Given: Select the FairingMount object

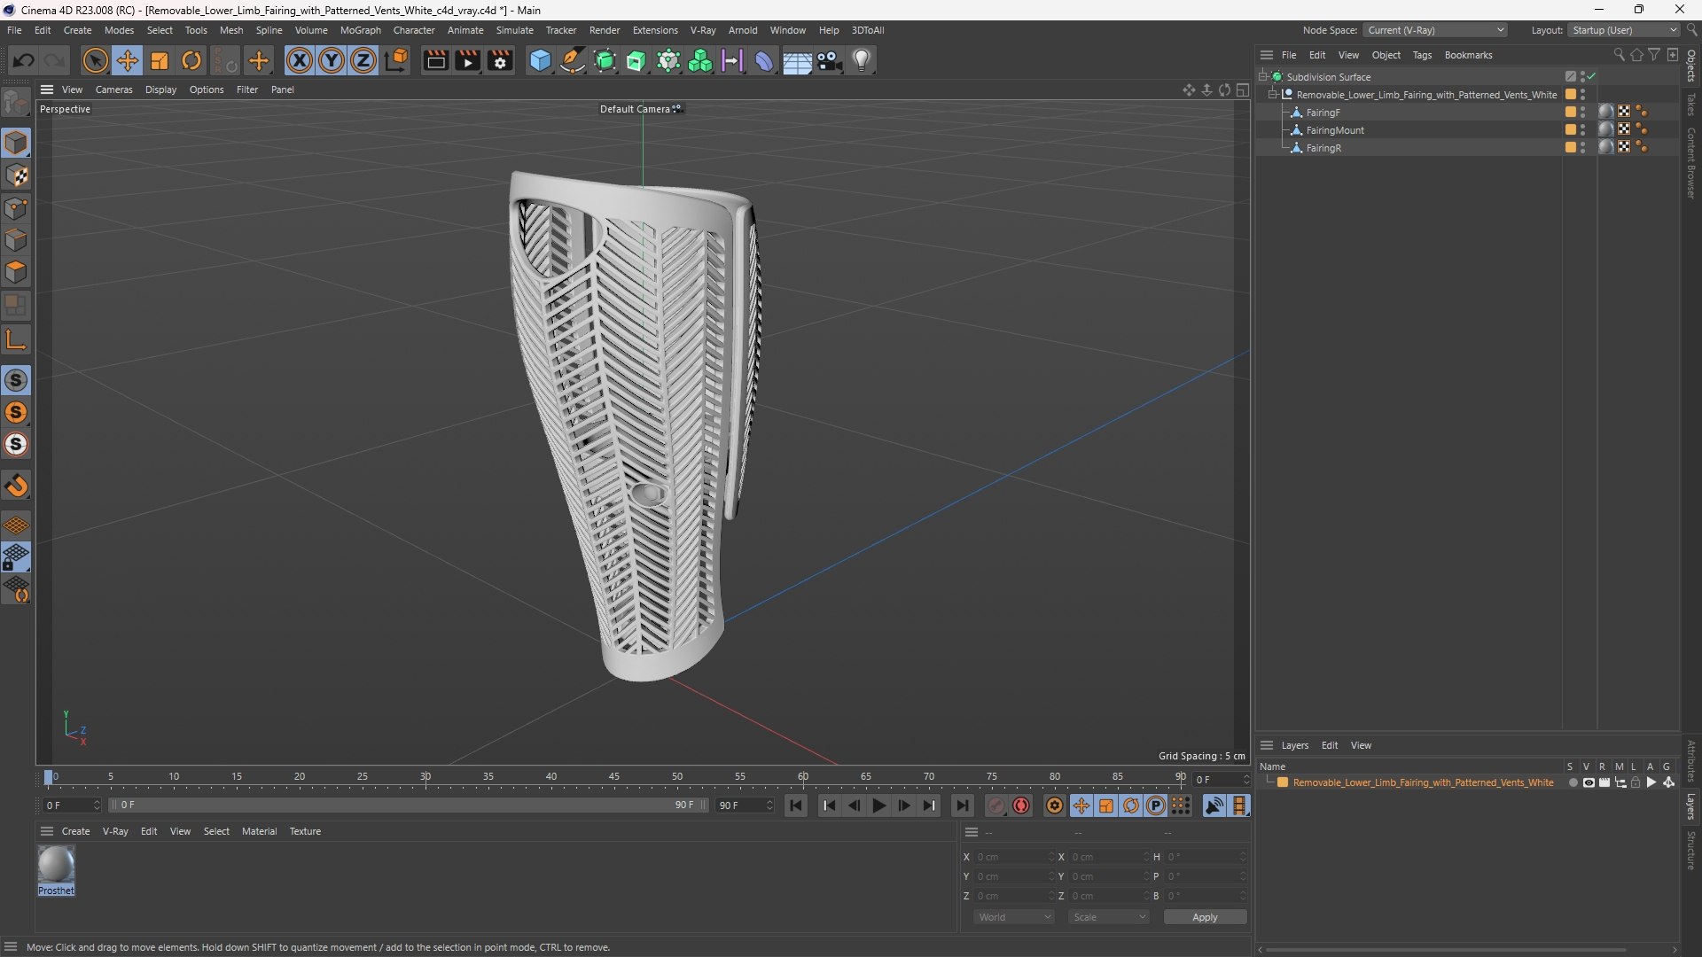Looking at the screenshot, I should pyautogui.click(x=1334, y=130).
